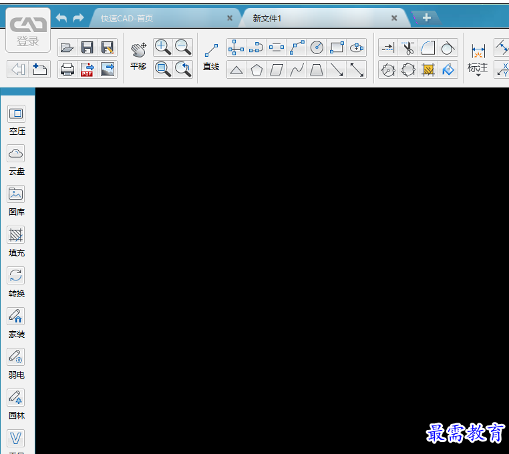Close the 快速CAD-首页 tab
The image size is (509, 454).
click(230, 18)
